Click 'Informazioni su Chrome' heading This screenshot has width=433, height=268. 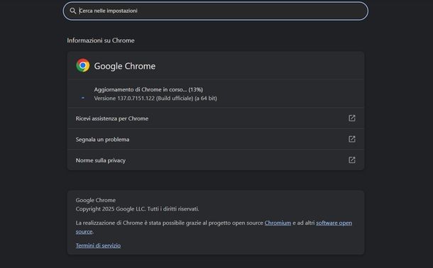[x=101, y=40]
